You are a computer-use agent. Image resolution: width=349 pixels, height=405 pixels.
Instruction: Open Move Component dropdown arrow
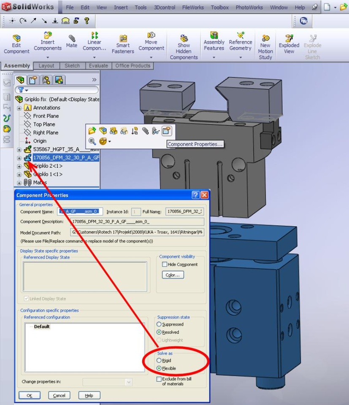pos(151,57)
